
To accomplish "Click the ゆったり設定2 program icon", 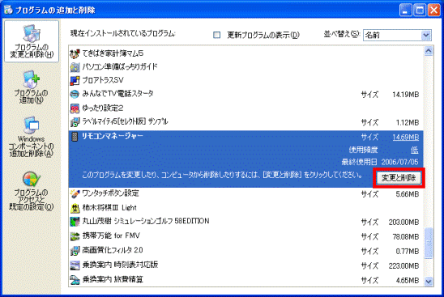I will click(x=75, y=108).
